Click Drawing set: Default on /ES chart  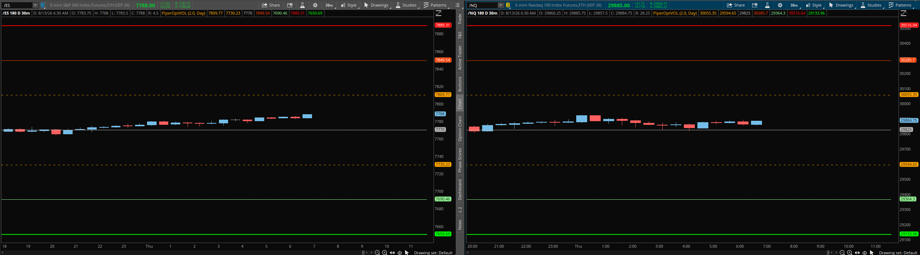click(433, 252)
